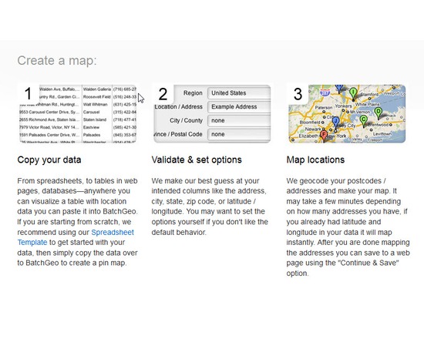Click the red pin labeled F
The width and height of the screenshot is (424, 339).
[324, 136]
